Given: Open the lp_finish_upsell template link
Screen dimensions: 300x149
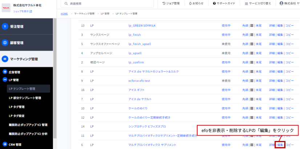Looking at the screenshot, I should pyautogui.click(x=140, y=44).
